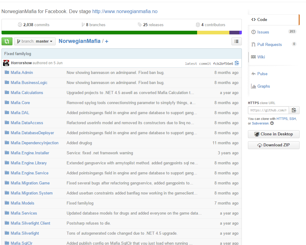Click folder icon beside Mafia.Admin
The width and height of the screenshot is (306, 245).
[7, 72]
